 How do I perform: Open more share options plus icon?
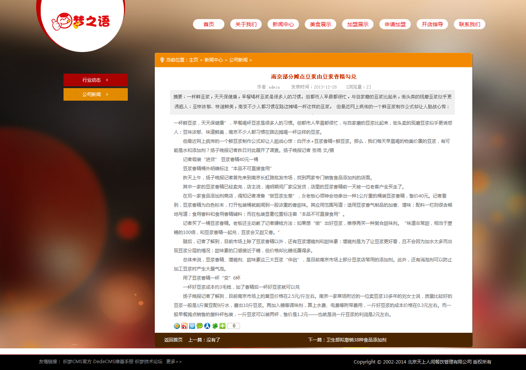click(222, 326)
